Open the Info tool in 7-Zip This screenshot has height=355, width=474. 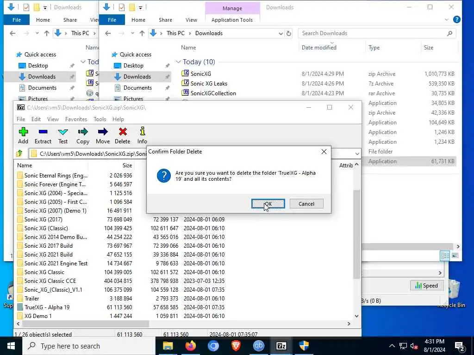coord(142,135)
